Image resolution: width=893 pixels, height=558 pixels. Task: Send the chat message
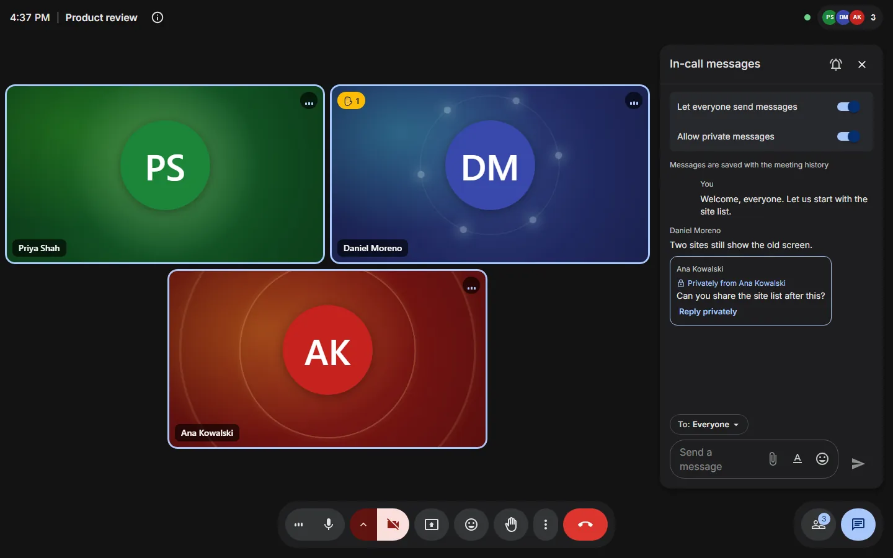pos(858,464)
